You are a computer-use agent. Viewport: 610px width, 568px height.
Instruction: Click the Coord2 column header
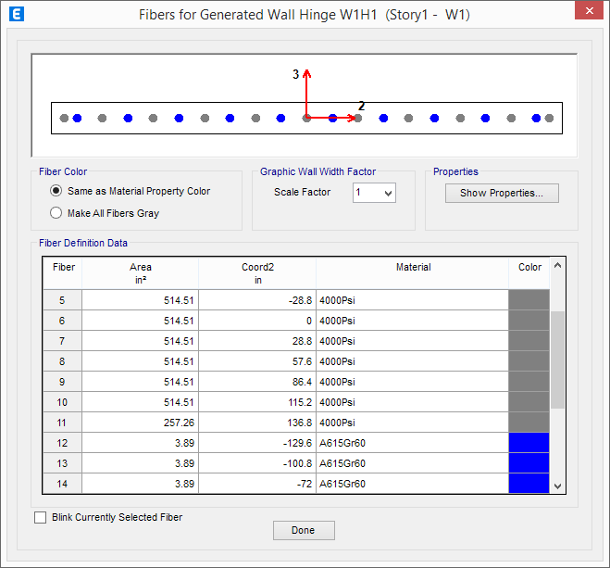pos(257,272)
